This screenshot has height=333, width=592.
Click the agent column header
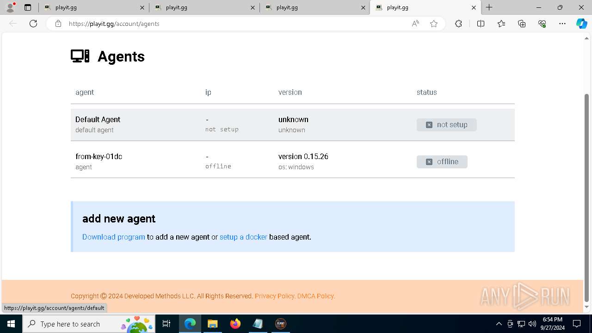[x=85, y=92]
